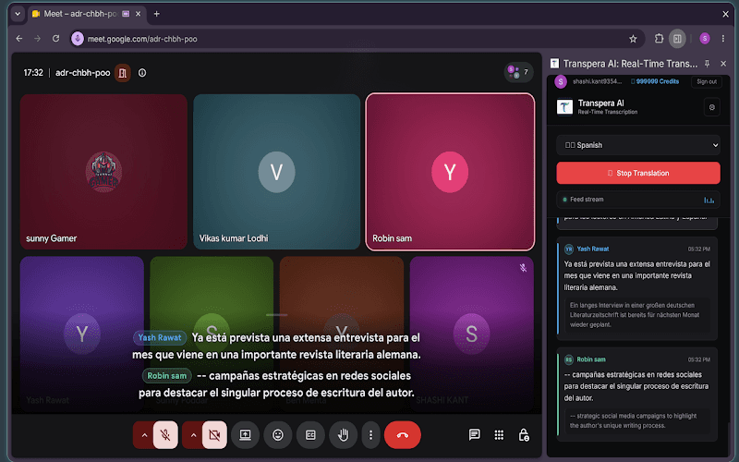Click the Sign out button in Transpera

click(x=707, y=81)
